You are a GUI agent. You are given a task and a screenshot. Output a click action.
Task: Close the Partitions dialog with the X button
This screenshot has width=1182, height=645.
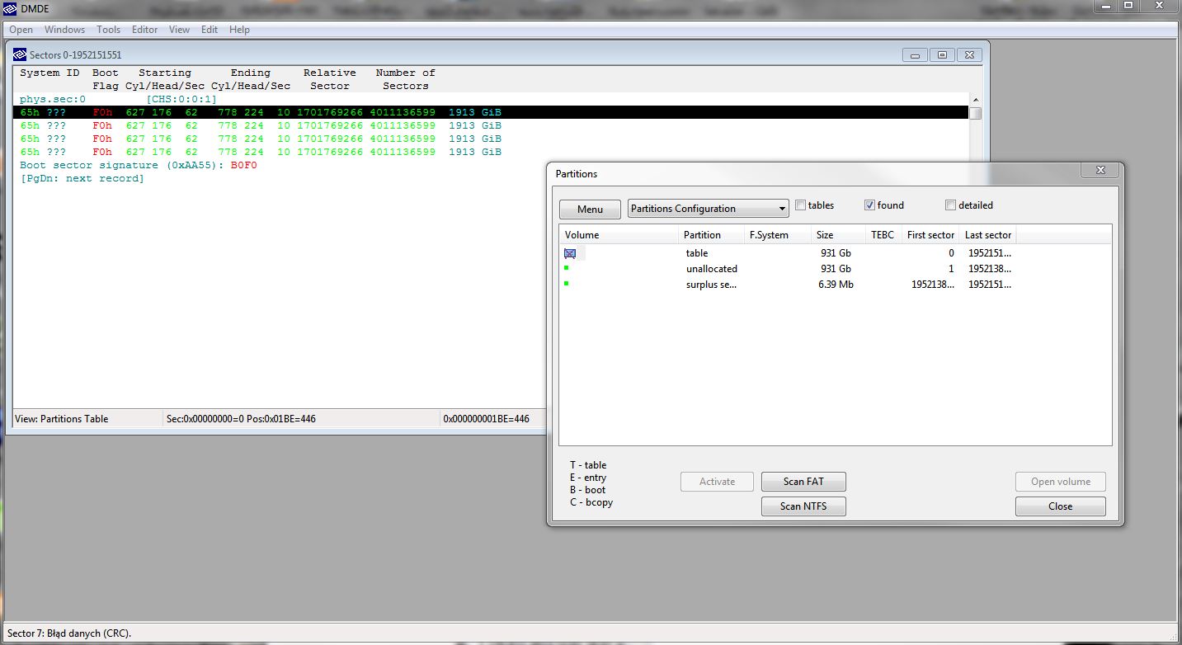(x=1100, y=171)
